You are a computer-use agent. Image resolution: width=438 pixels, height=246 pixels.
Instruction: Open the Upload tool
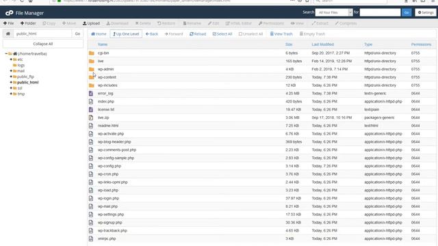click(x=91, y=23)
